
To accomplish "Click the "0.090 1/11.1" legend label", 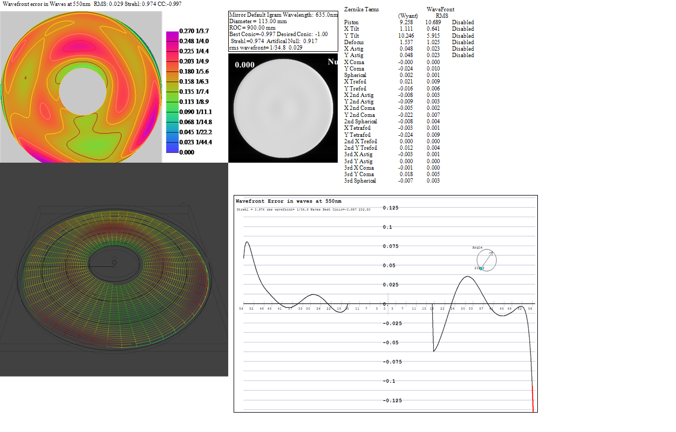I will tap(195, 112).
